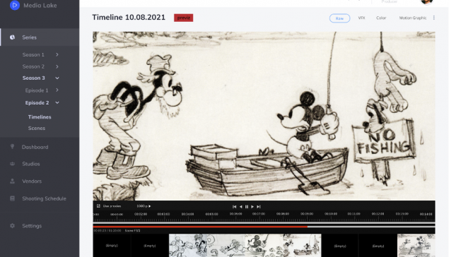Click the Media Lake logo icon
Screen dimensions: 449x257
pyautogui.click(x=15, y=5)
